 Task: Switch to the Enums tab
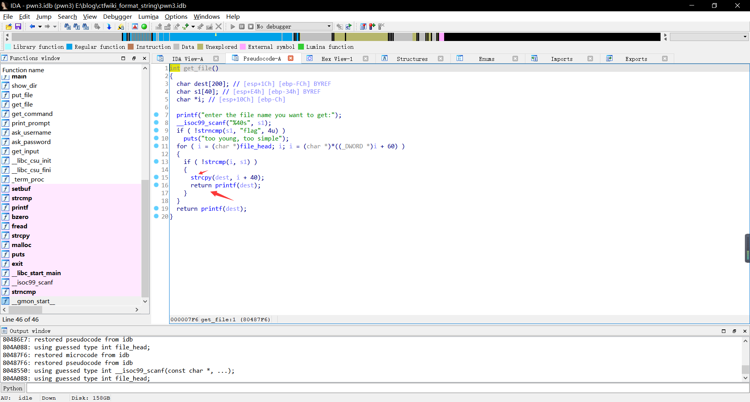pyautogui.click(x=487, y=59)
